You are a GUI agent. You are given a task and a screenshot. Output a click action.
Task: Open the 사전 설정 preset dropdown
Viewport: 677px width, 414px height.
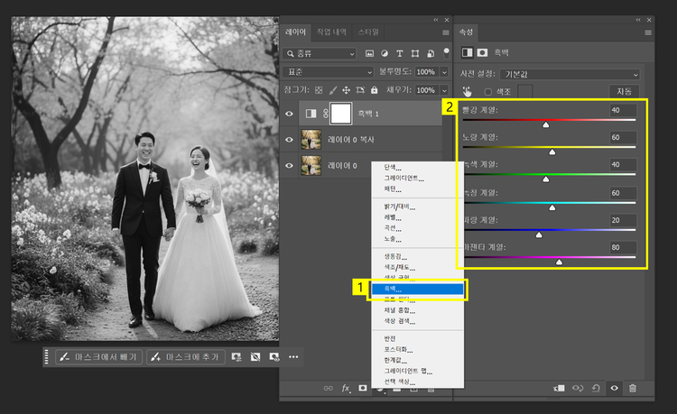click(570, 74)
